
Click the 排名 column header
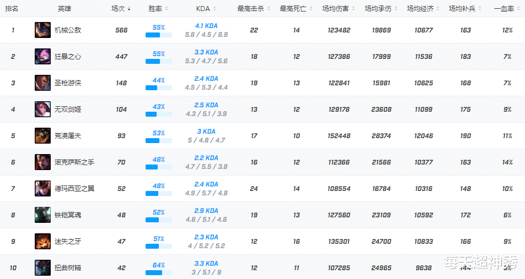[12, 9]
